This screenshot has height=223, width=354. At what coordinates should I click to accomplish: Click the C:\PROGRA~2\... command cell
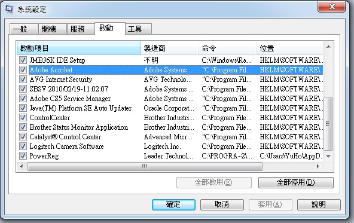[227, 155]
